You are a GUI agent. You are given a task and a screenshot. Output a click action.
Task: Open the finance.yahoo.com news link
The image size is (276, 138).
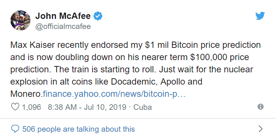[114, 94]
